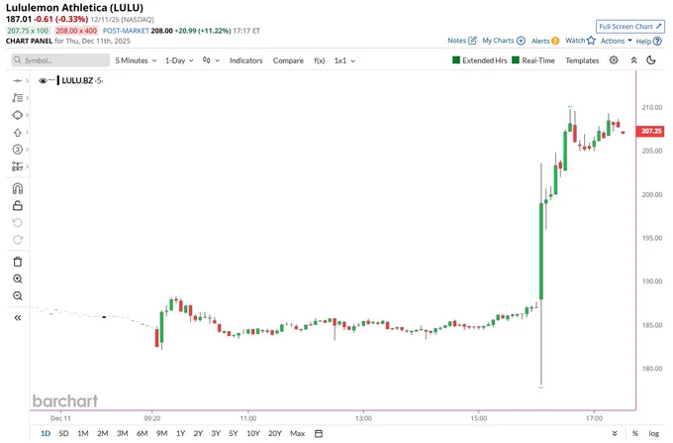This screenshot has width=673, height=443.
Task: Zoom in with the plus magnifier
Action: (x=18, y=278)
